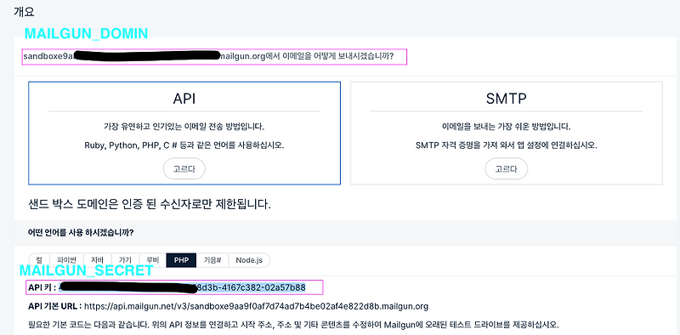Click the 'API 기본 URL :' label

(x=55, y=306)
